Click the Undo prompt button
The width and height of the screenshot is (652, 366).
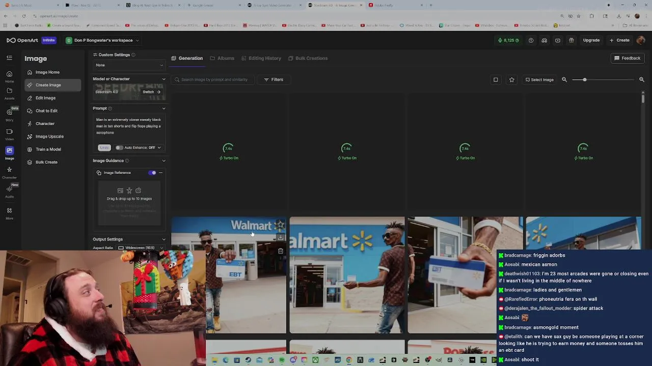click(104, 147)
